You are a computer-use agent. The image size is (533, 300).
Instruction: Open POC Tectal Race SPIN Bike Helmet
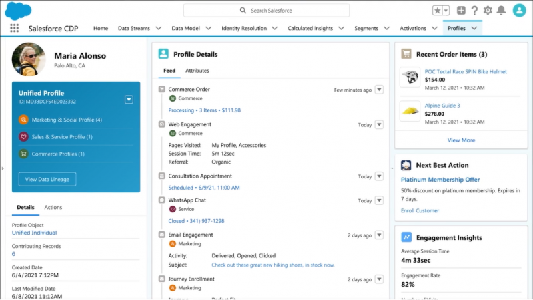click(466, 71)
